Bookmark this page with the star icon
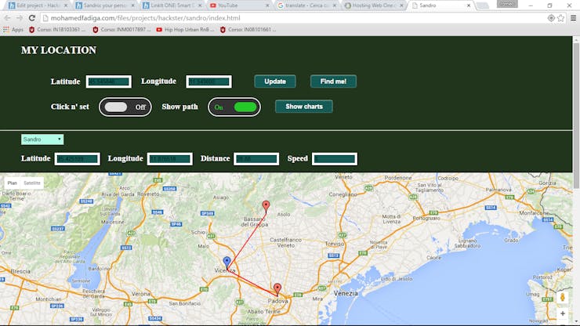The image size is (580, 326). 560,18
